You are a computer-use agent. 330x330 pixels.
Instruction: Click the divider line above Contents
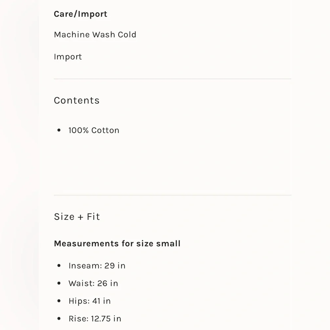coord(172,79)
